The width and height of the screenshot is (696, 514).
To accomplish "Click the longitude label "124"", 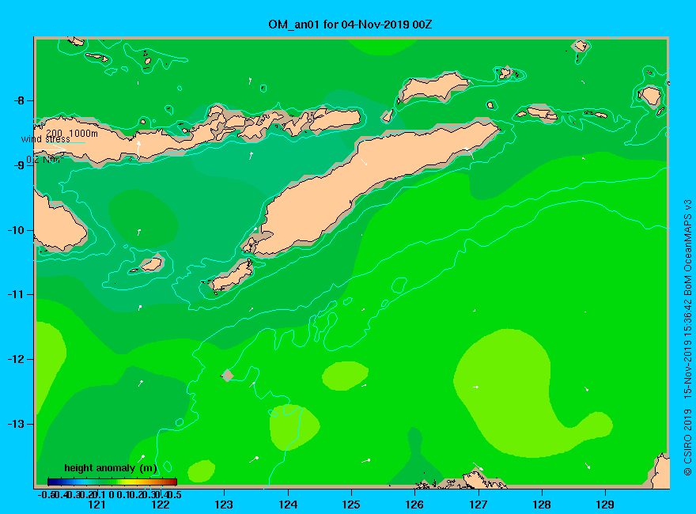I will pyautogui.click(x=288, y=505).
